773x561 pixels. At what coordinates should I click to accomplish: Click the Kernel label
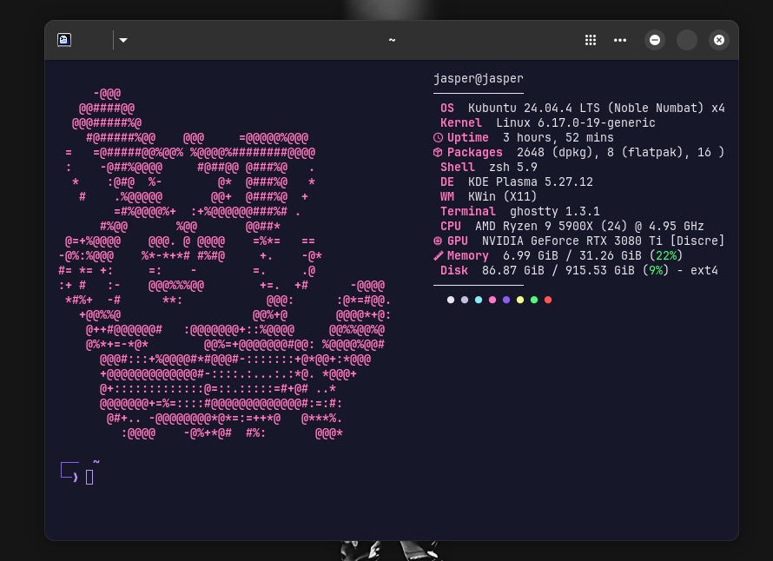[x=461, y=122]
